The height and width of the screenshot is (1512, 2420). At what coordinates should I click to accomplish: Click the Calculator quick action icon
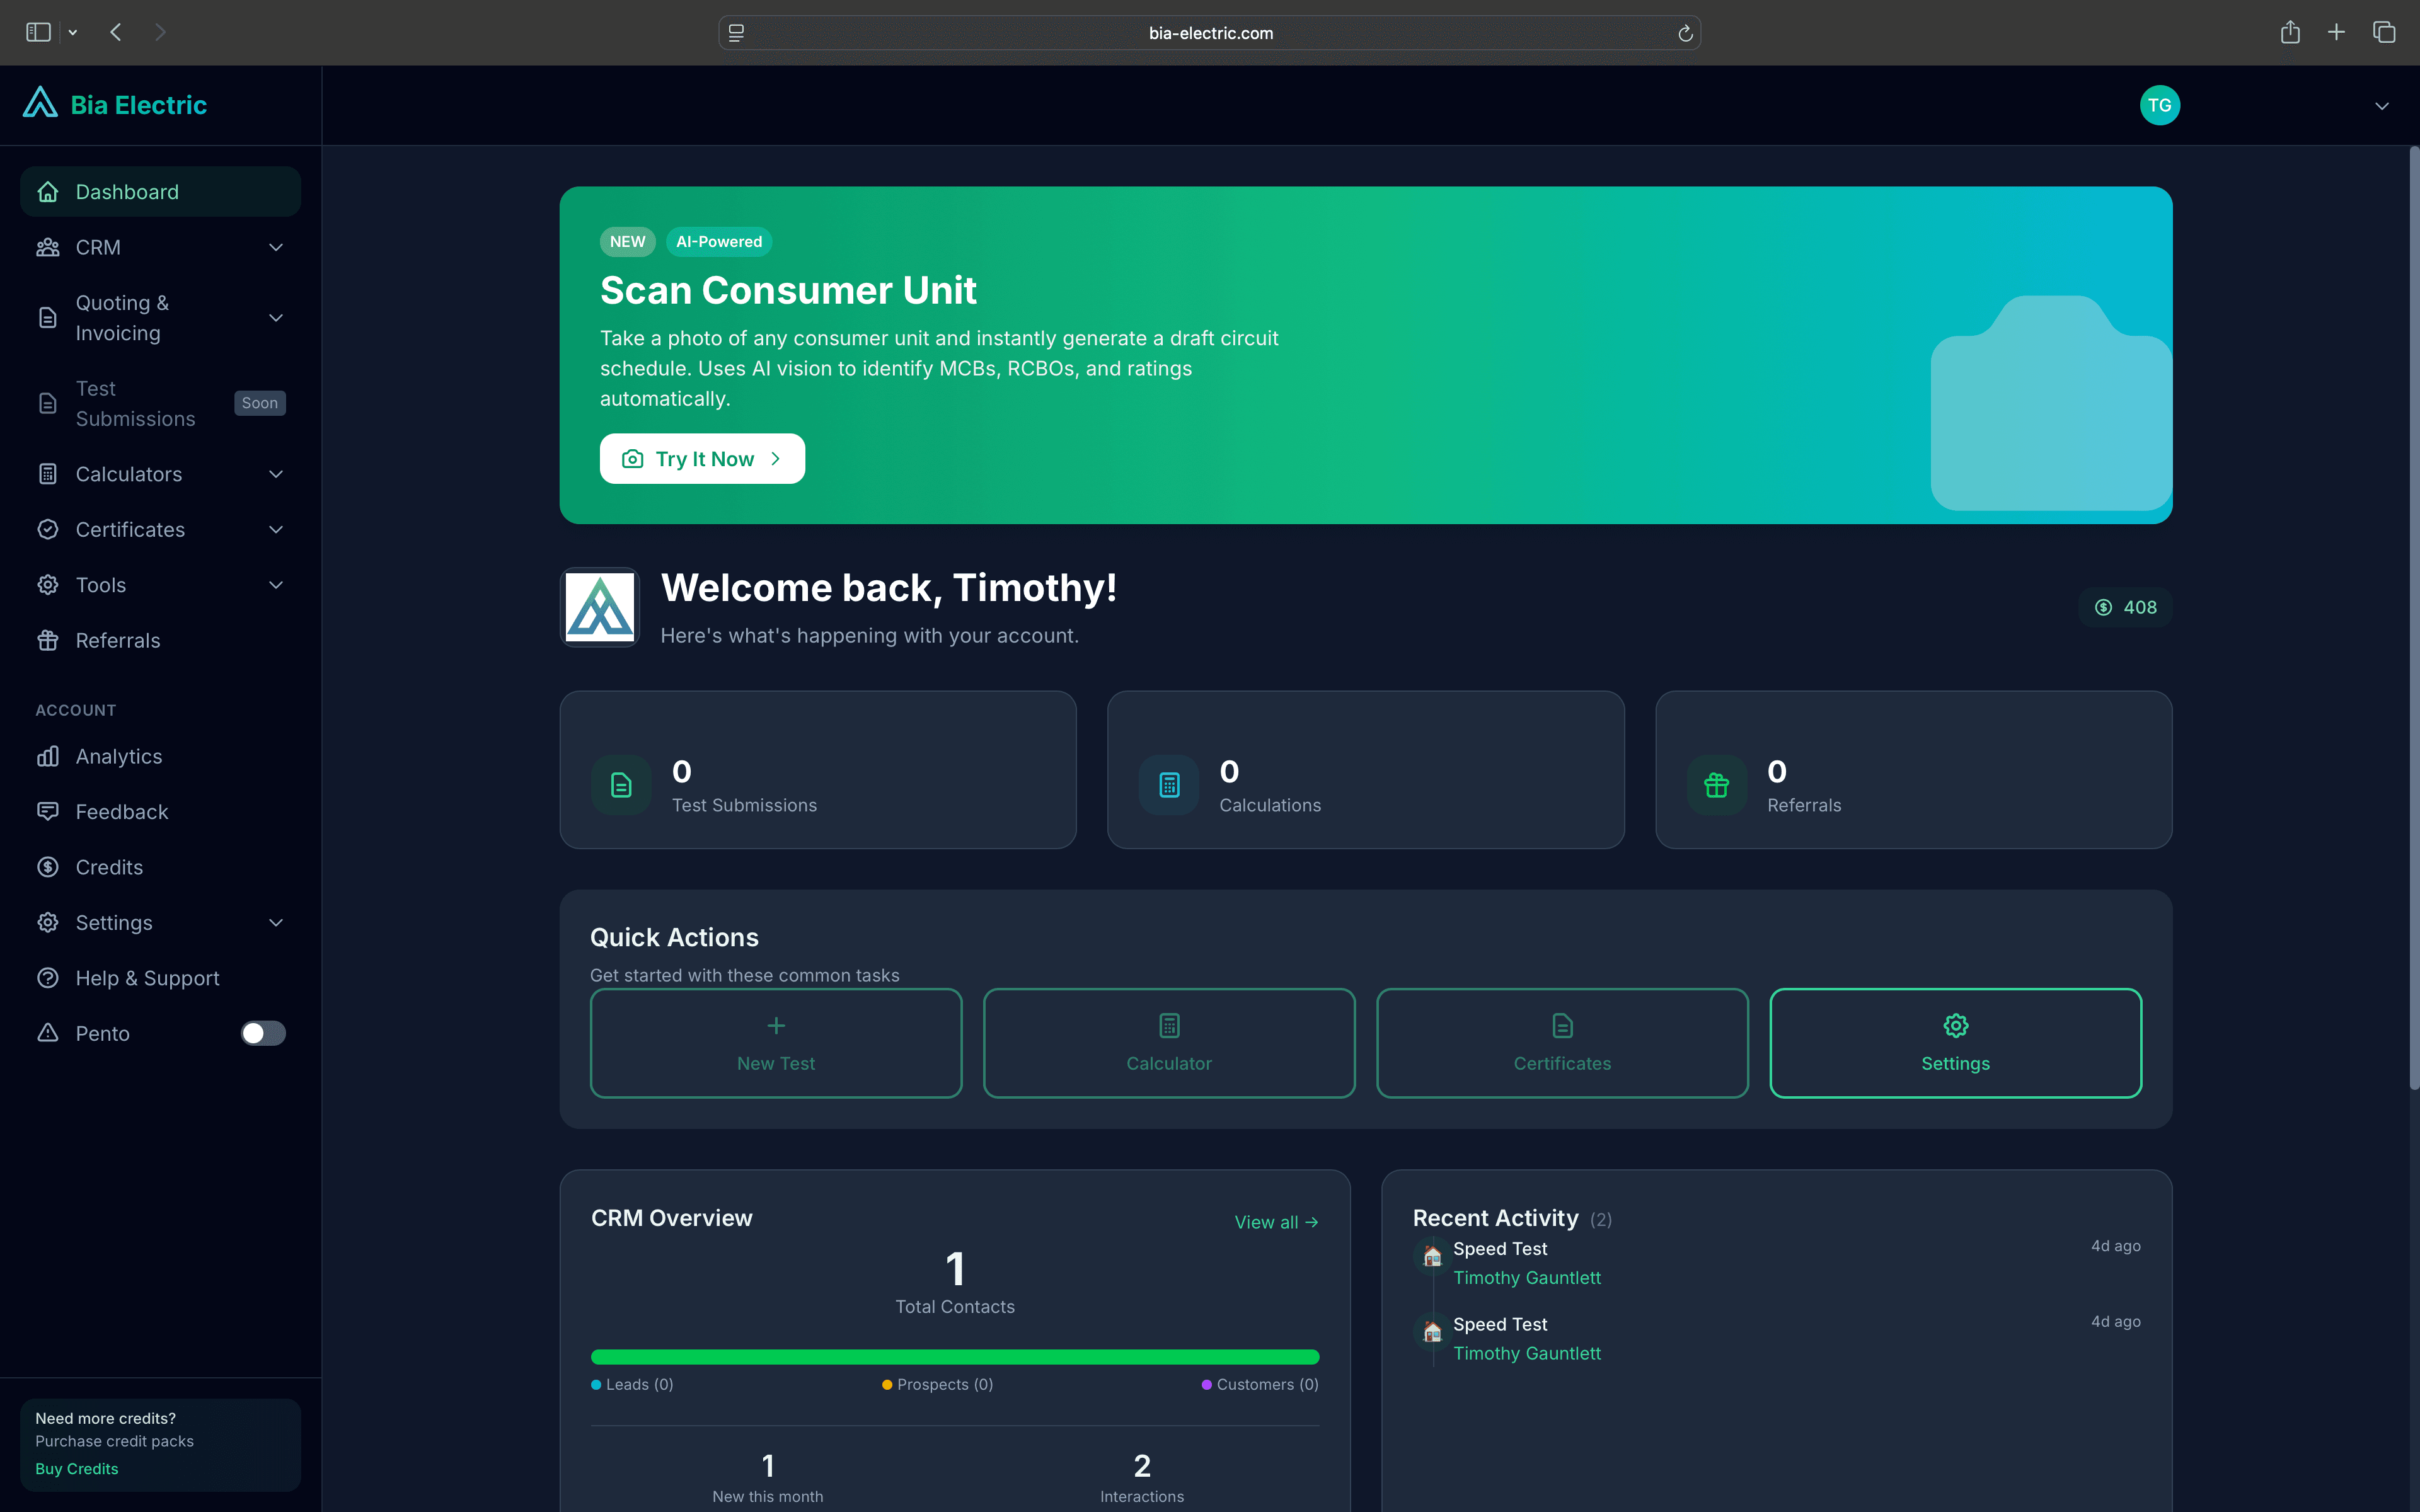[1168, 1025]
